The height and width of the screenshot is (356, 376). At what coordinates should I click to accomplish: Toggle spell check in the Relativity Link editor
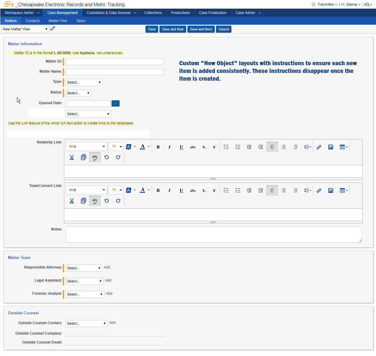(95, 157)
